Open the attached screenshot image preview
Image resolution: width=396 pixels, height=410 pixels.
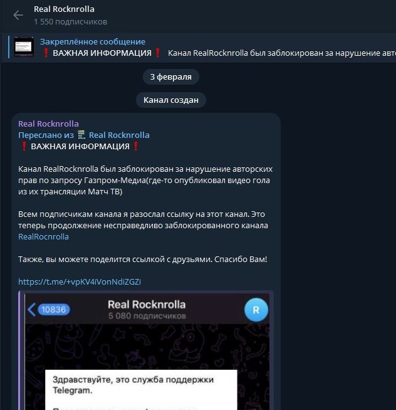coord(147,350)
